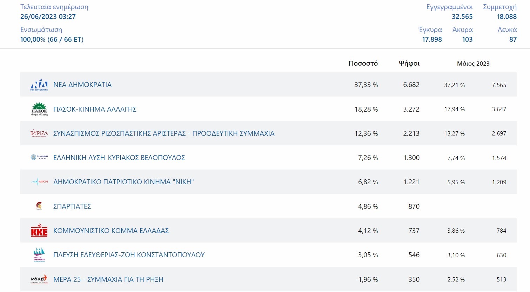Click MeRA25 percentage 1,96 %
Image resolution: width=530 pixels, height=292 pixels.
tap(368, 279)
